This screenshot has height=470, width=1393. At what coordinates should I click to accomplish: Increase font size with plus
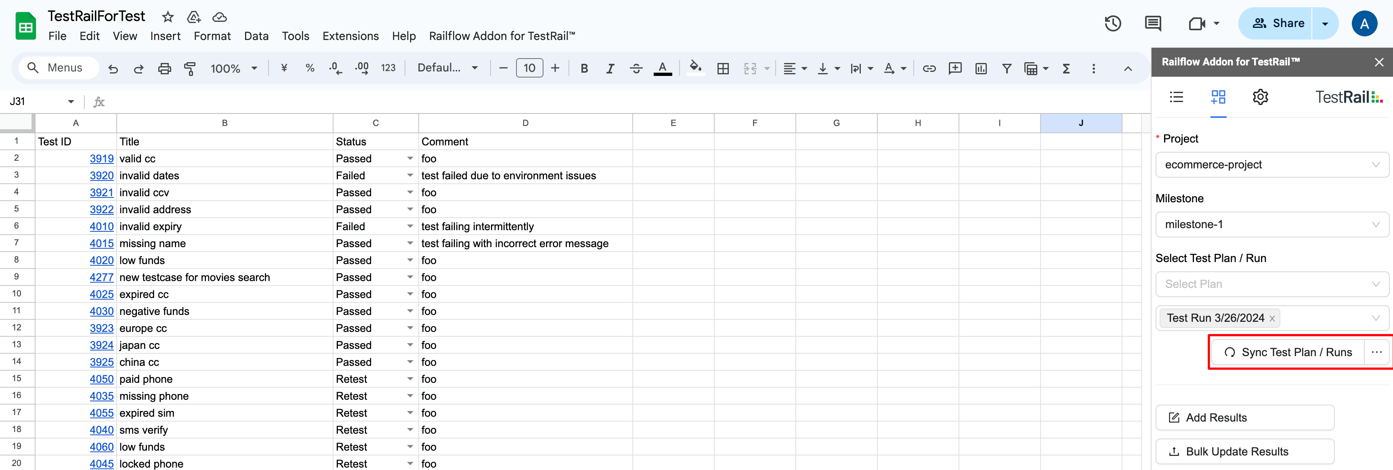point(555,68)
